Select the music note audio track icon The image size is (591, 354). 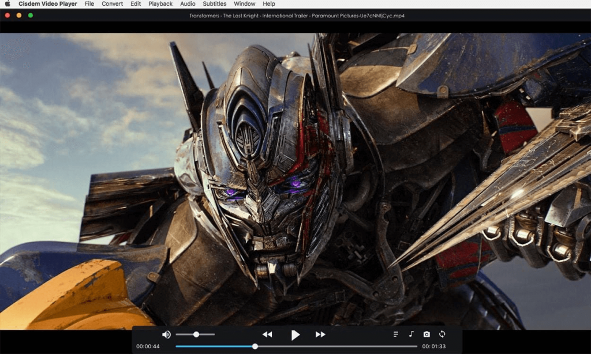(412, 334)
